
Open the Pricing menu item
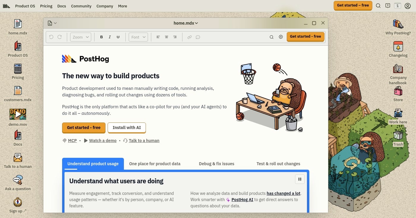46,6
